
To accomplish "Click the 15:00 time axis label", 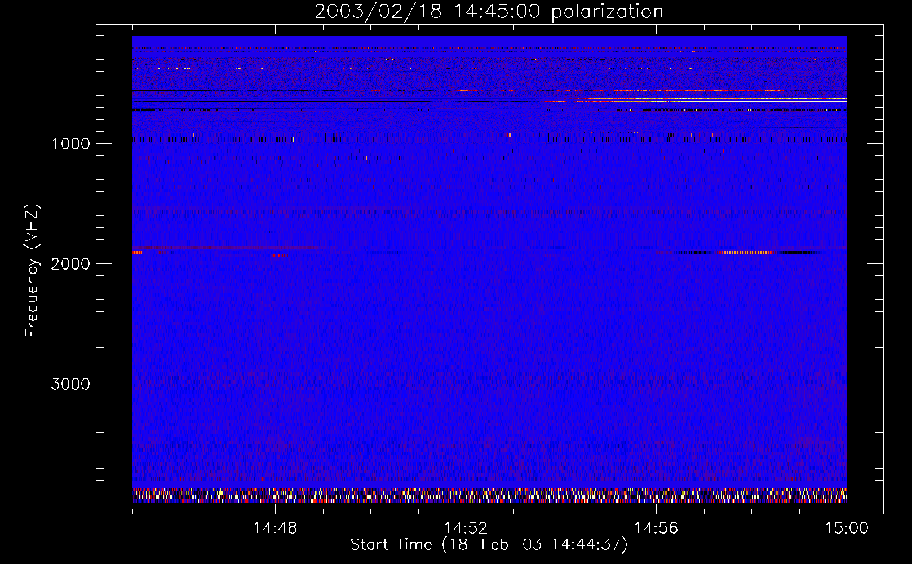I will coord(847,528).
